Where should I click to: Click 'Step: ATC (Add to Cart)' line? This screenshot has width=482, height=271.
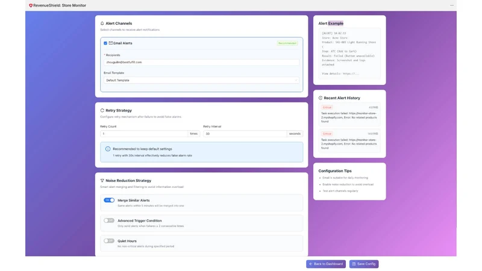pos(339,51)
